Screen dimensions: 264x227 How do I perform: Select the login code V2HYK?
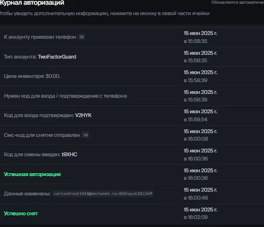pyautogui.click(x=83, y=115)
